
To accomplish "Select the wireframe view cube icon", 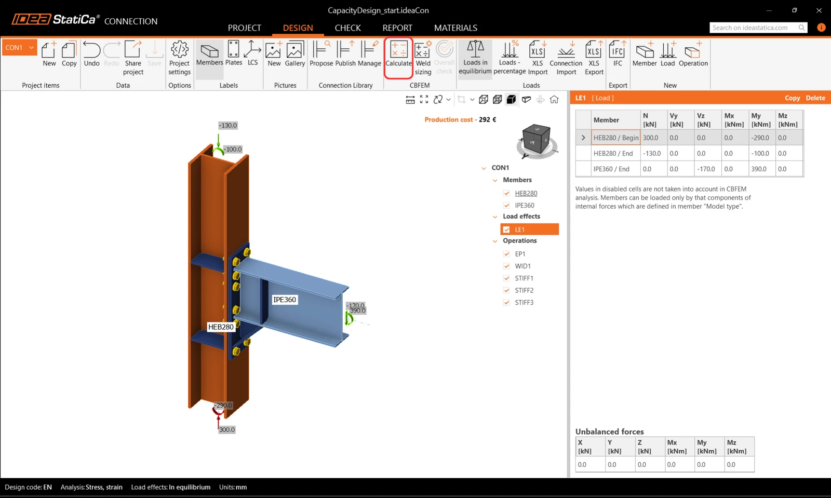I will pyautogui.click(x=484, y=99).
